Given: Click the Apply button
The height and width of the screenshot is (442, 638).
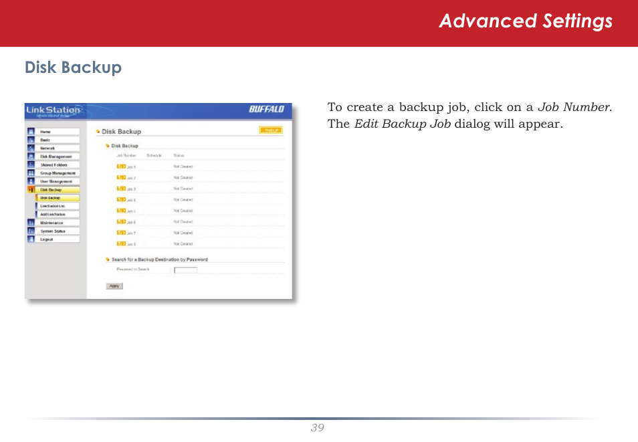Looking at the screenshot, I should (114, 286).
